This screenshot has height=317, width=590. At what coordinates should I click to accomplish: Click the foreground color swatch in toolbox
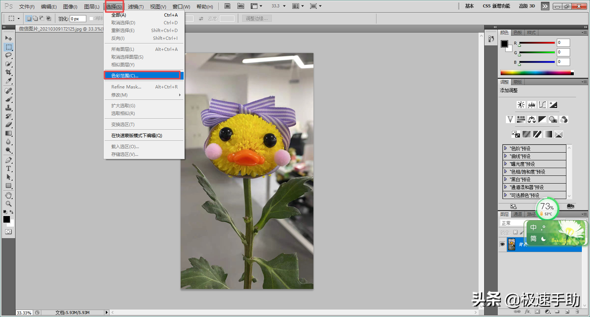(x=7, y=219)
